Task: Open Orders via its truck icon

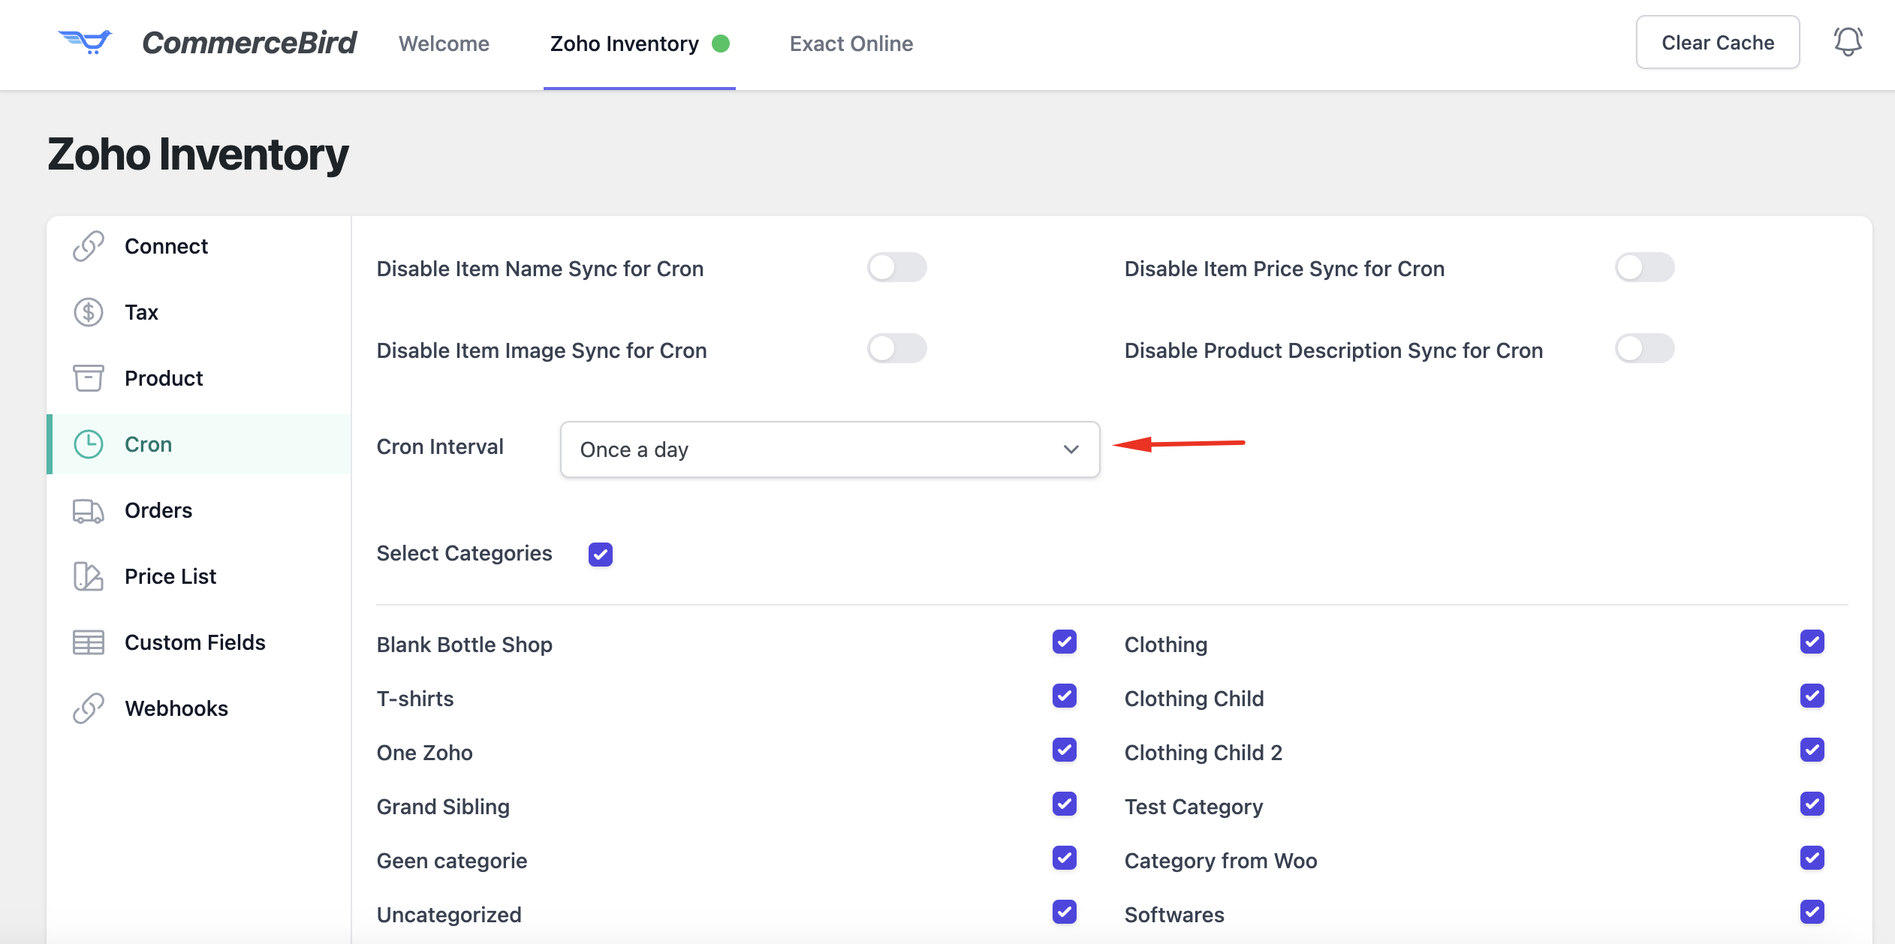Action: coord(89,511)
